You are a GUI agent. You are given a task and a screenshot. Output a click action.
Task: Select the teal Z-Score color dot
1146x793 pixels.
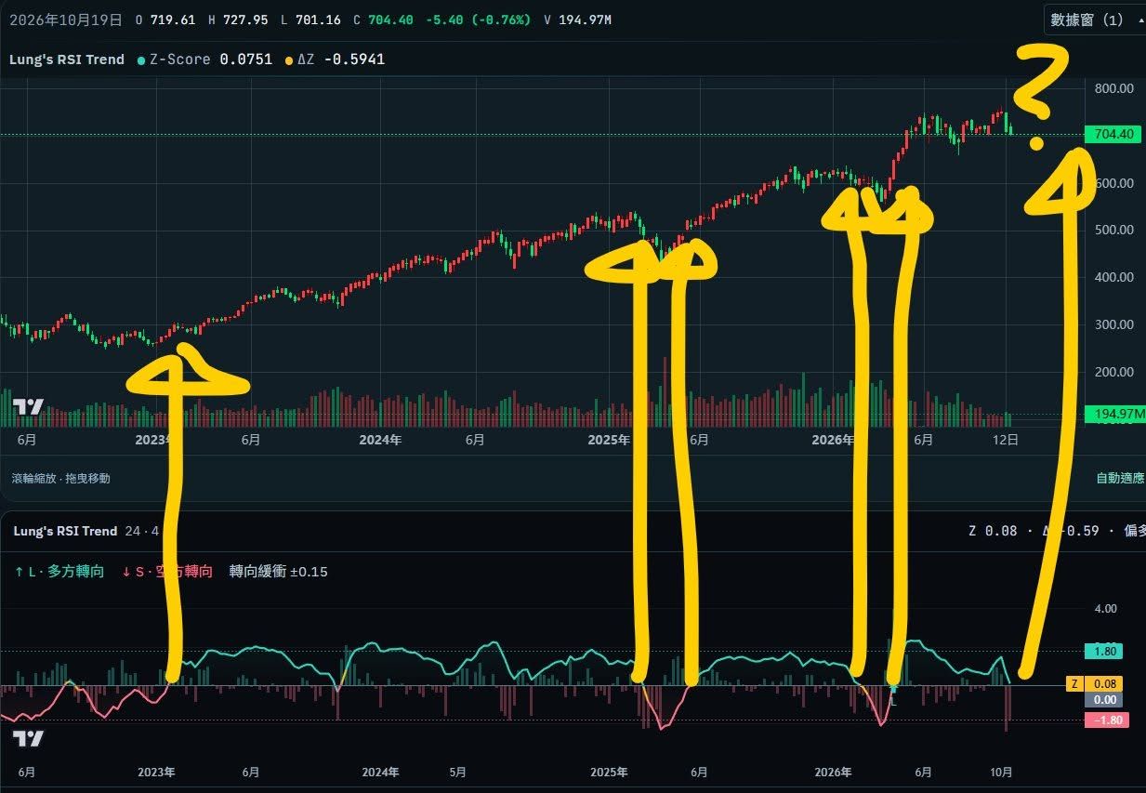point(141,59)
